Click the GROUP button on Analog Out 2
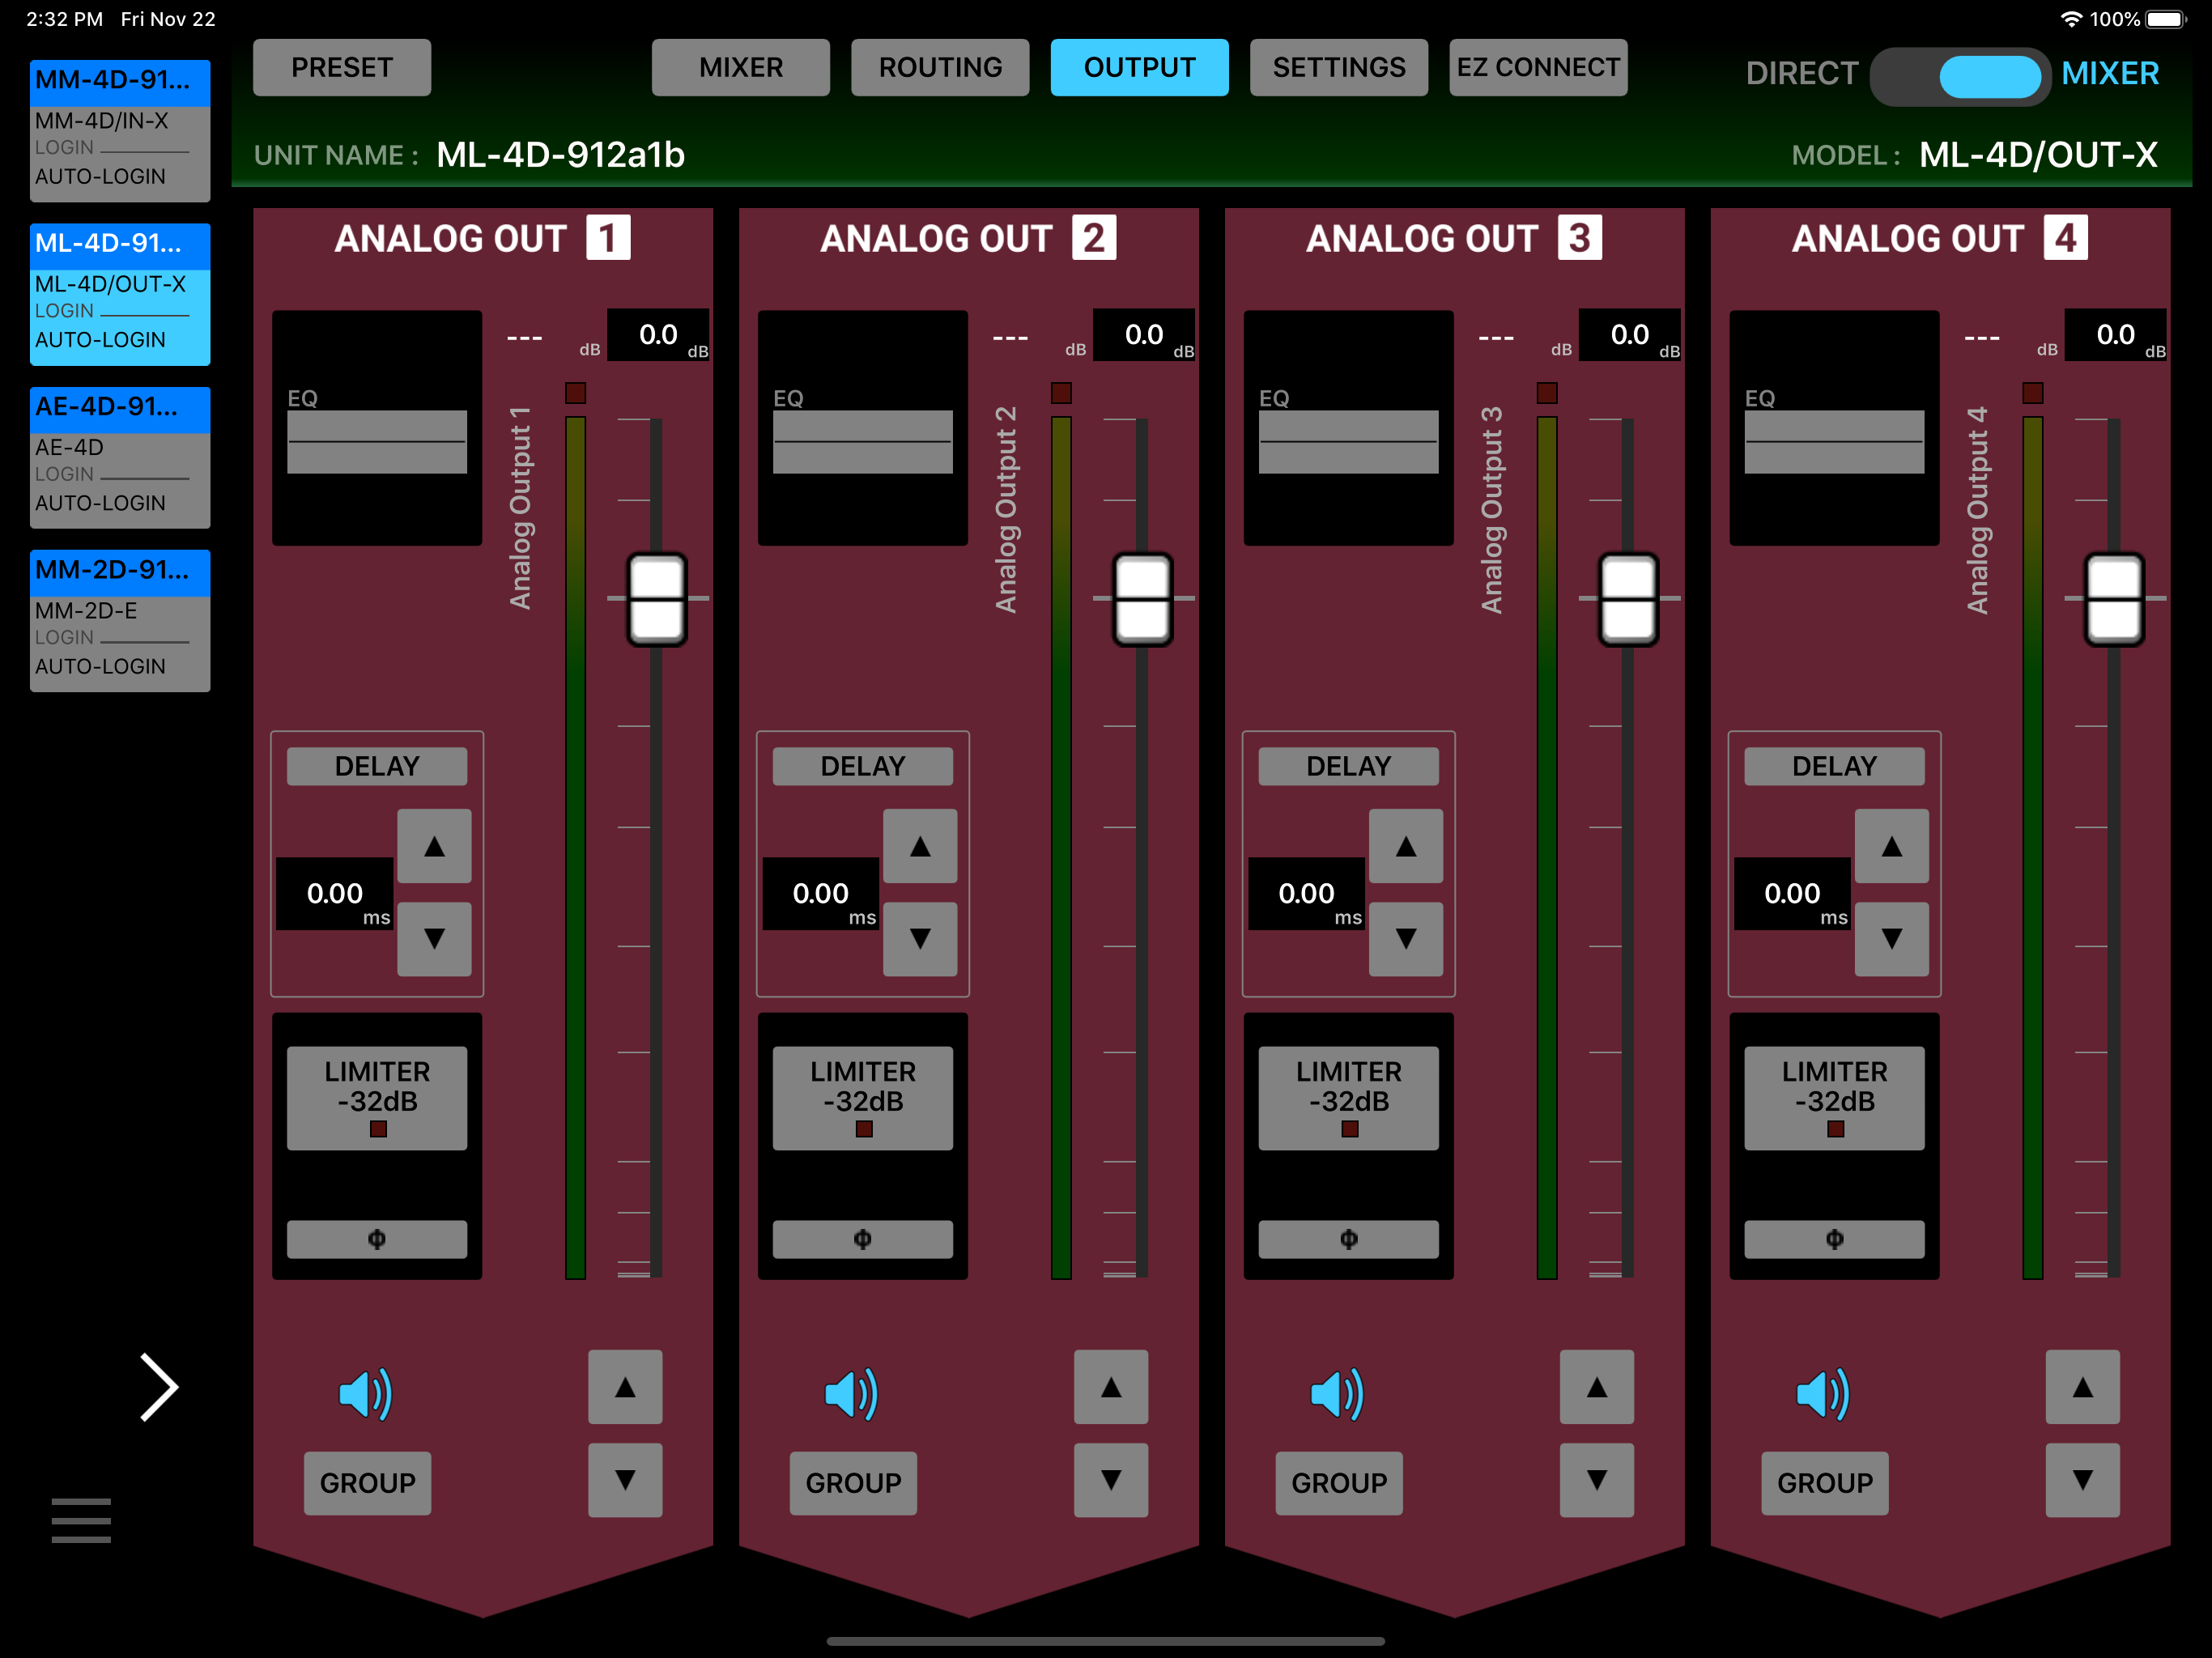The width and height of the screenshot is (2212, 1658). (853, 1483)
